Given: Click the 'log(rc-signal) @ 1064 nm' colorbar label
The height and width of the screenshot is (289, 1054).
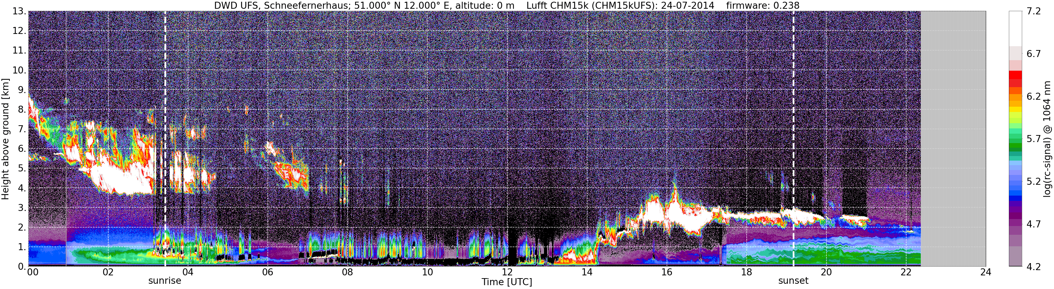Looking at the screenshot, I should click(x=1047, y=139).
